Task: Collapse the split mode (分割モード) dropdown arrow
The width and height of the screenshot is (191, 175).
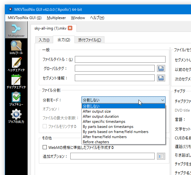Action: click(162, 100)
